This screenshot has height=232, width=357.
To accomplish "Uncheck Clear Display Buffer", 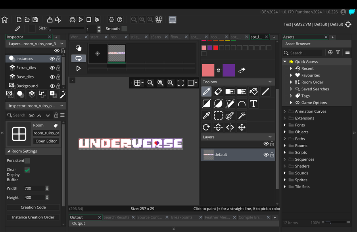I will click(x=27, y=170).
